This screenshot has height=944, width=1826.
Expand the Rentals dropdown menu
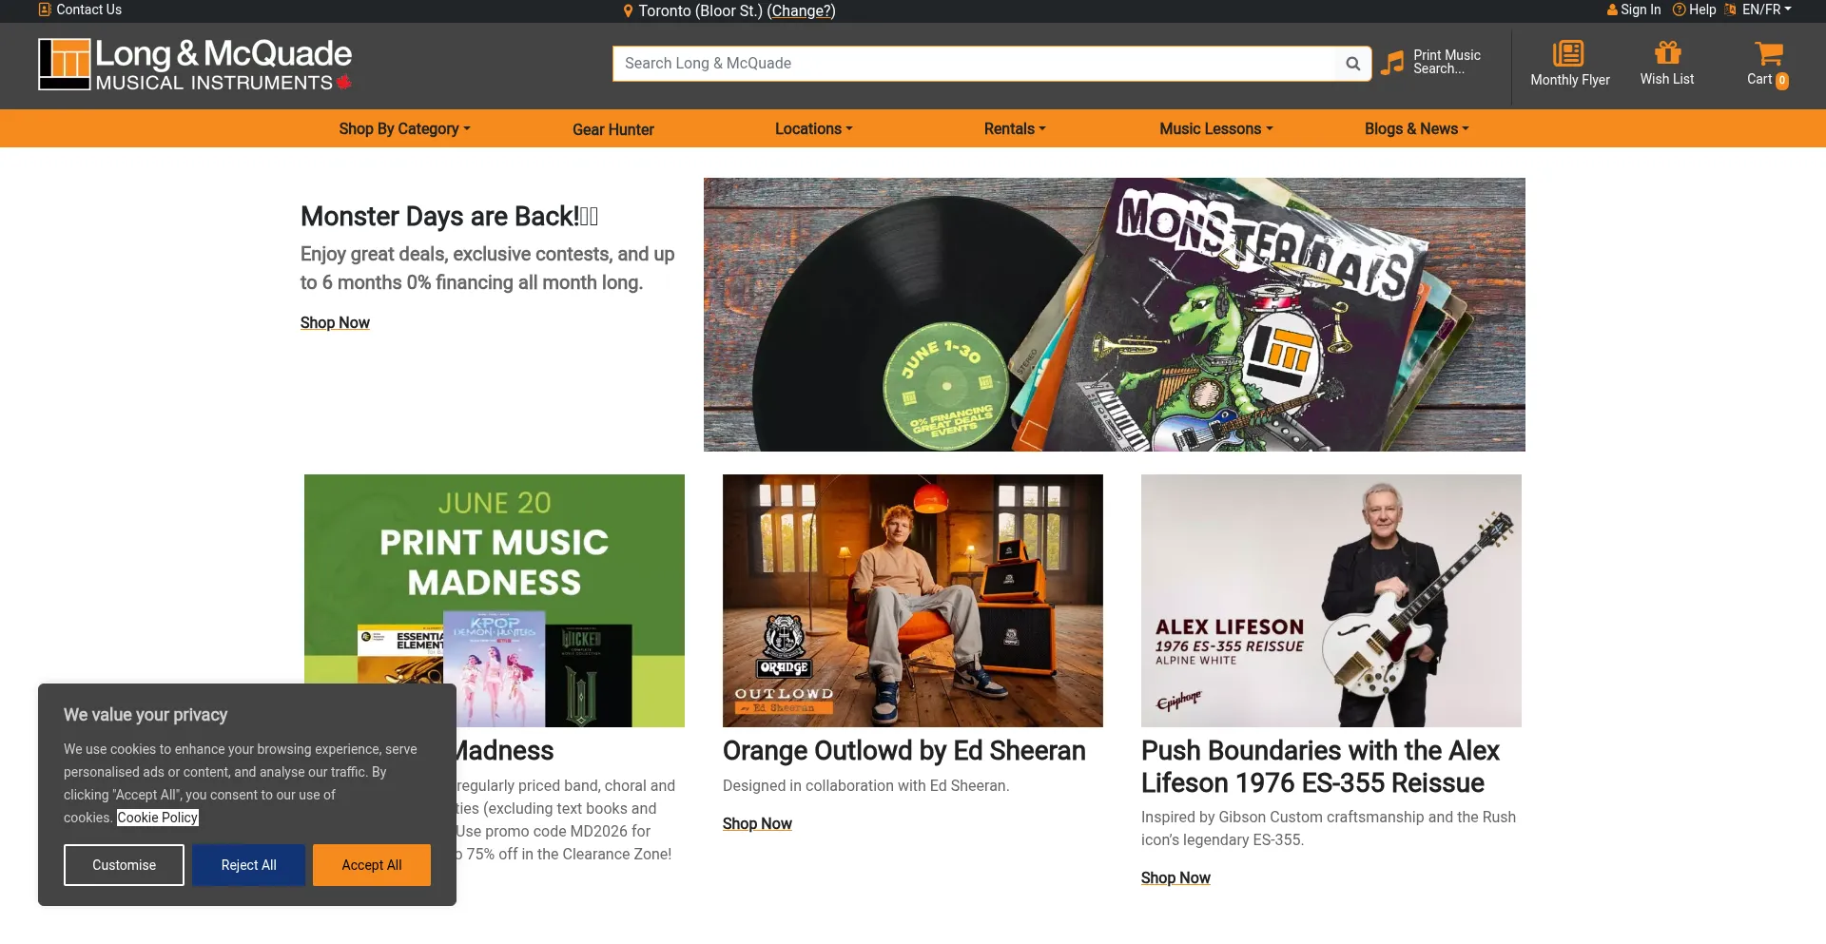[x=1015, y=128]
